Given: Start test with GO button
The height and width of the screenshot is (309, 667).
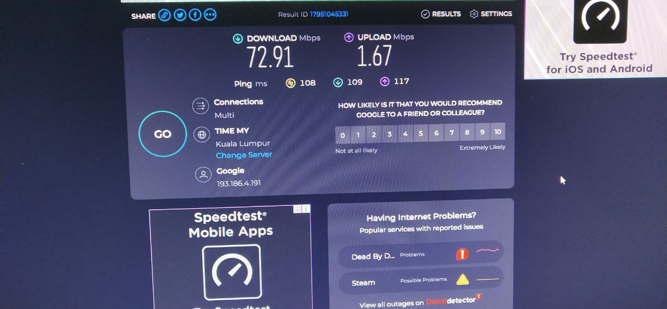Looking at the screenshot, I should tap(163, 134).
